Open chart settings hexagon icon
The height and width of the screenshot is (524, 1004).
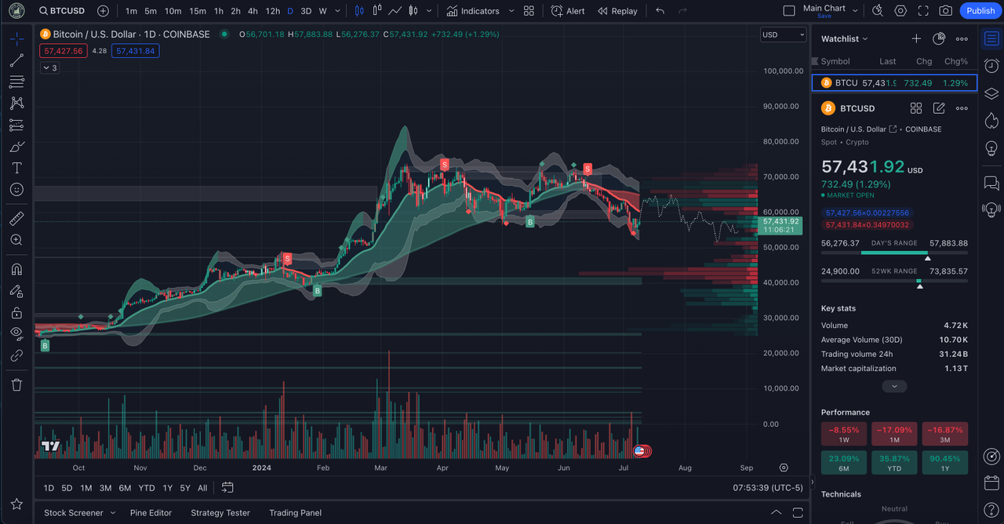900,11
